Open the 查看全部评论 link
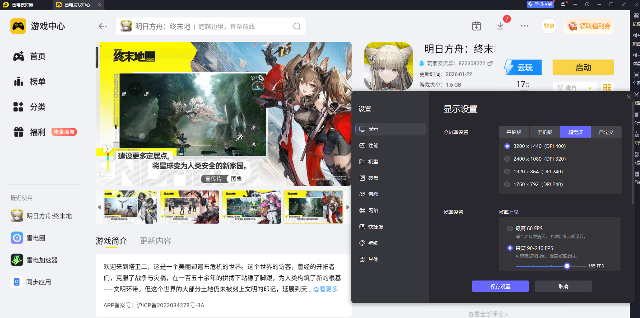This screenshot has height=318, width=640. point(488,314)
